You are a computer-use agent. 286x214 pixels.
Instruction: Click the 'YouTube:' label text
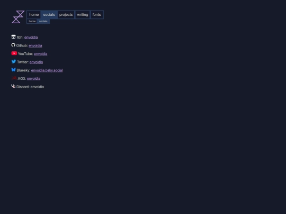pyautogui.click(x=25, y=54)
